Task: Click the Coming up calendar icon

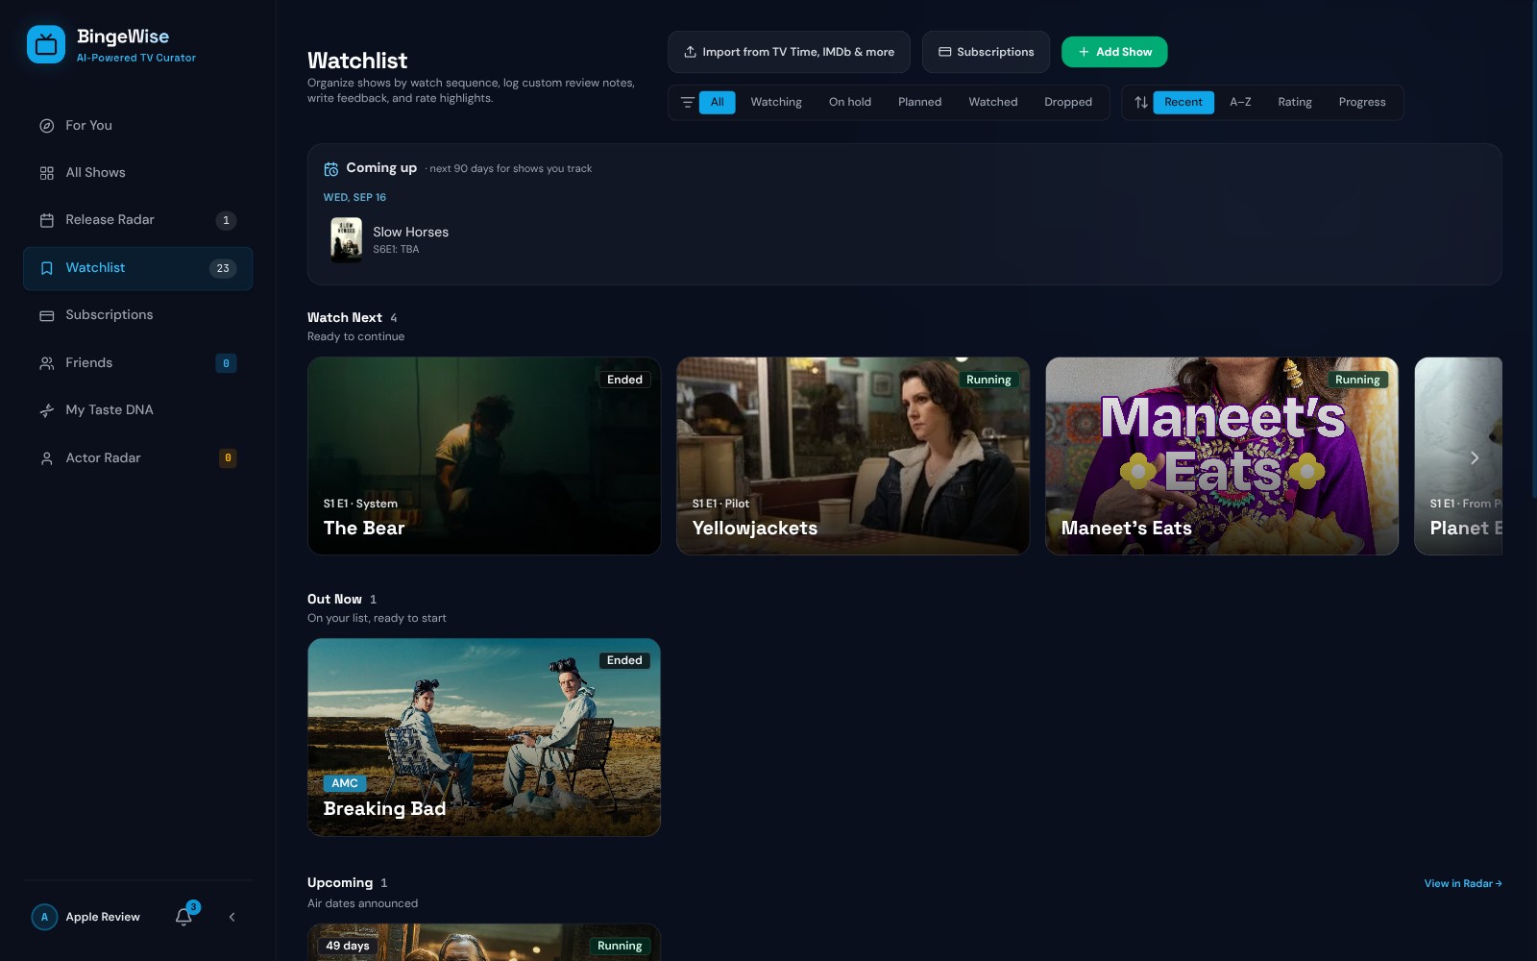Action: tap(330, 169)
